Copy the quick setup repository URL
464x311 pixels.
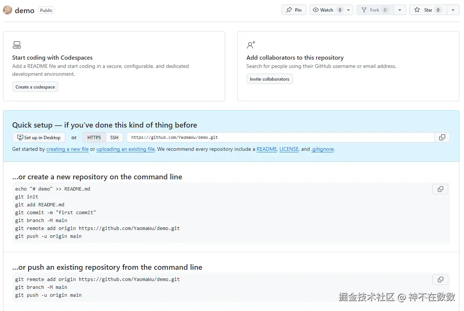442,137
